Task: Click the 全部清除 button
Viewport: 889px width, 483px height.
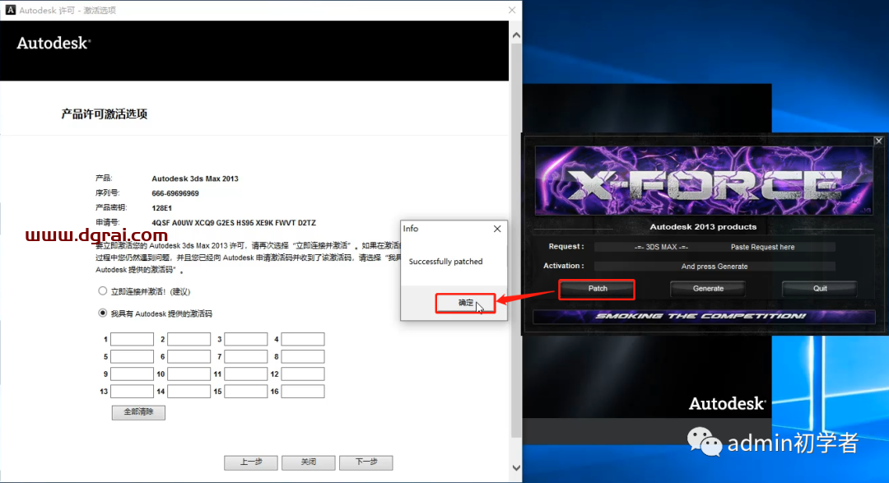Action: (x=138, y=412)
